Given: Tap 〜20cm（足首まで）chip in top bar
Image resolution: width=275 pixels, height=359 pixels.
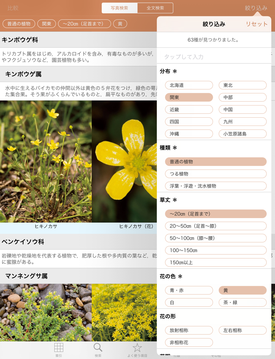Looking at the screenshot, I should click(84, 24).
